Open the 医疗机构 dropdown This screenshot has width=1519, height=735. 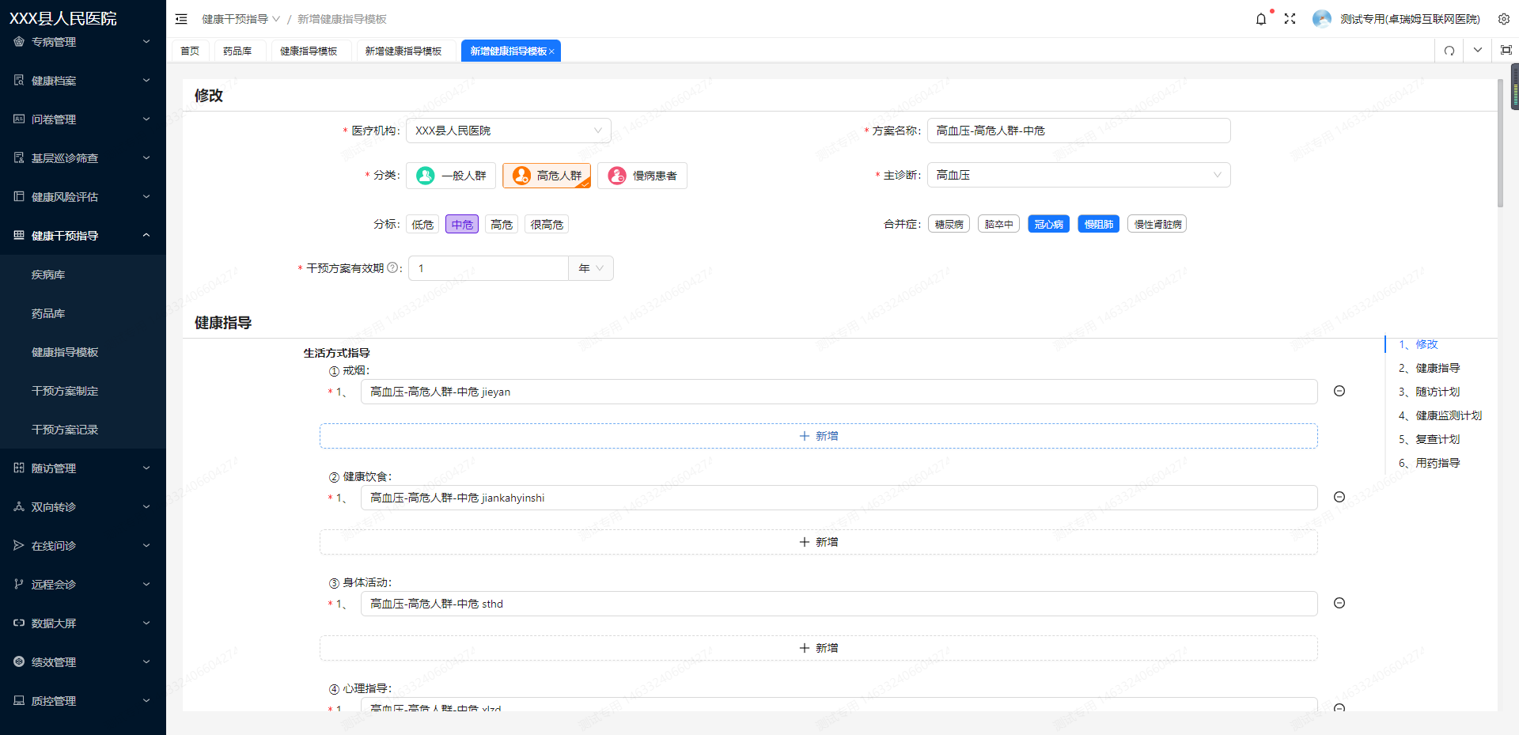(x=508, y=131)
